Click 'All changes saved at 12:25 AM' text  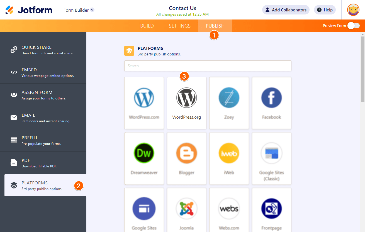tap(182, 14)
